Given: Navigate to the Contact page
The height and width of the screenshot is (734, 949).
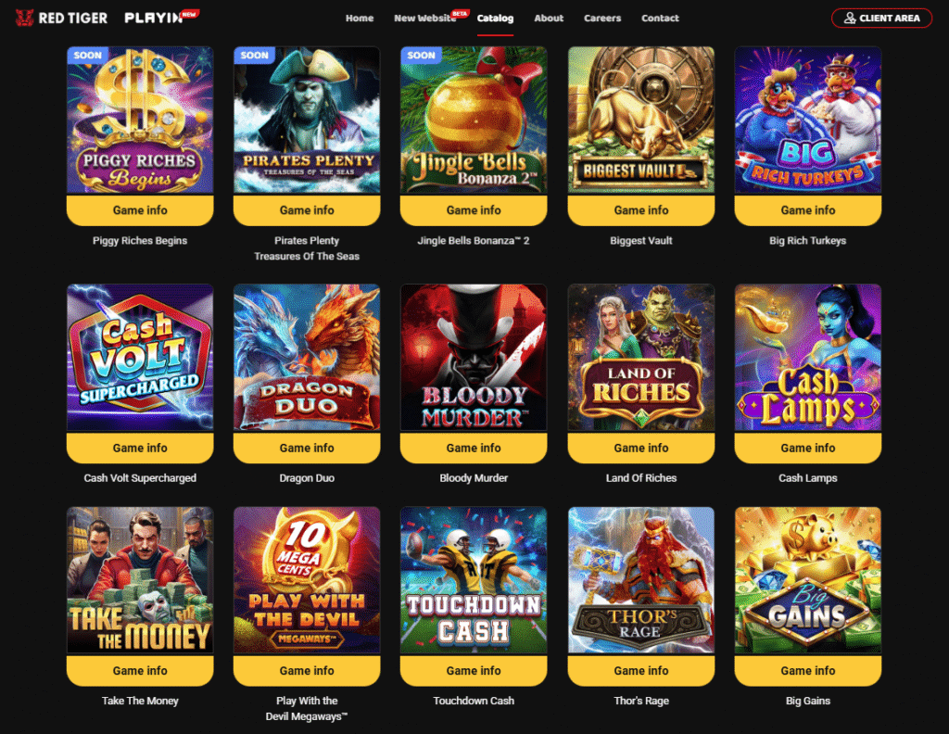Looking at the screenshot, I should tap(660, 19).
